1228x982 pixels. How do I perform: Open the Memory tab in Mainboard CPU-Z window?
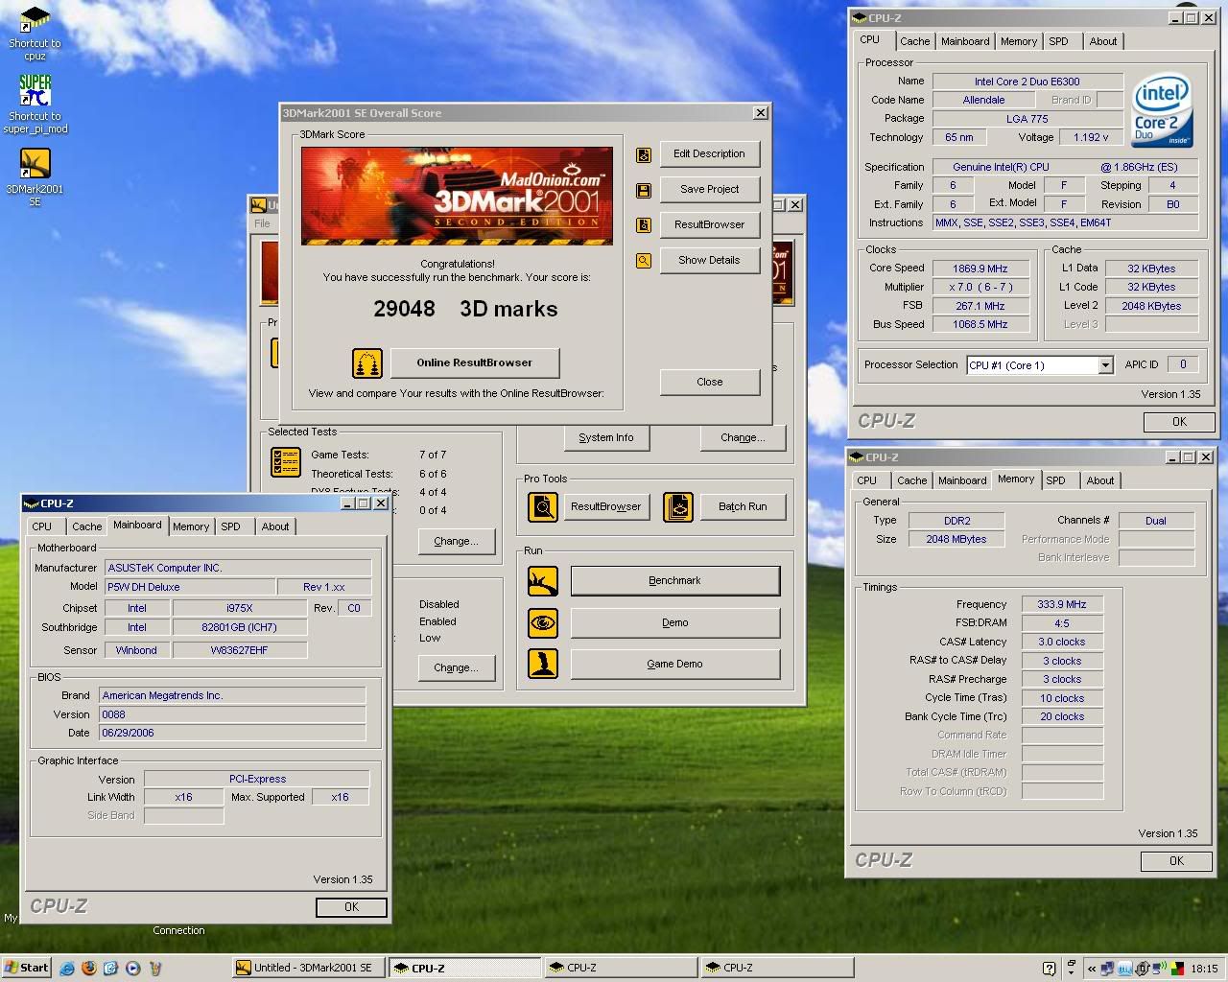190,526
